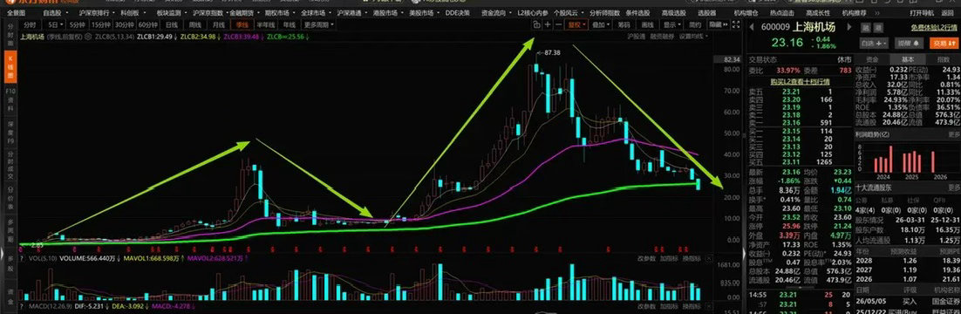Click 更多 link in 利润趋势 section
The height and width of the screenshot is (314, 961).
coord(954,133)
